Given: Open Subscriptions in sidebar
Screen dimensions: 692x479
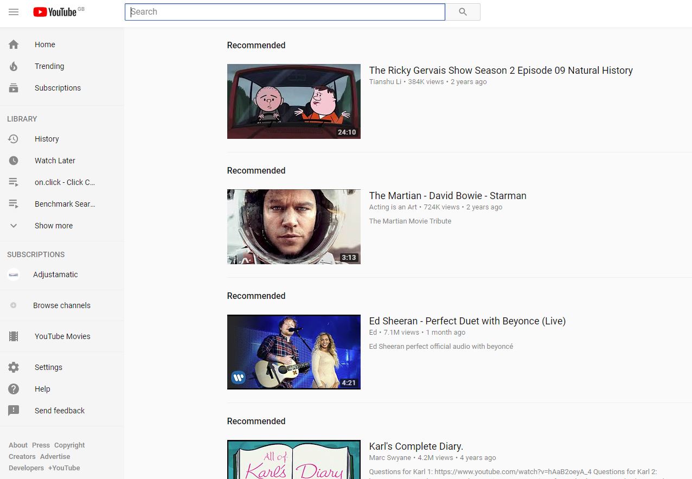Looking at the screenshot, I should pos(62,88).
